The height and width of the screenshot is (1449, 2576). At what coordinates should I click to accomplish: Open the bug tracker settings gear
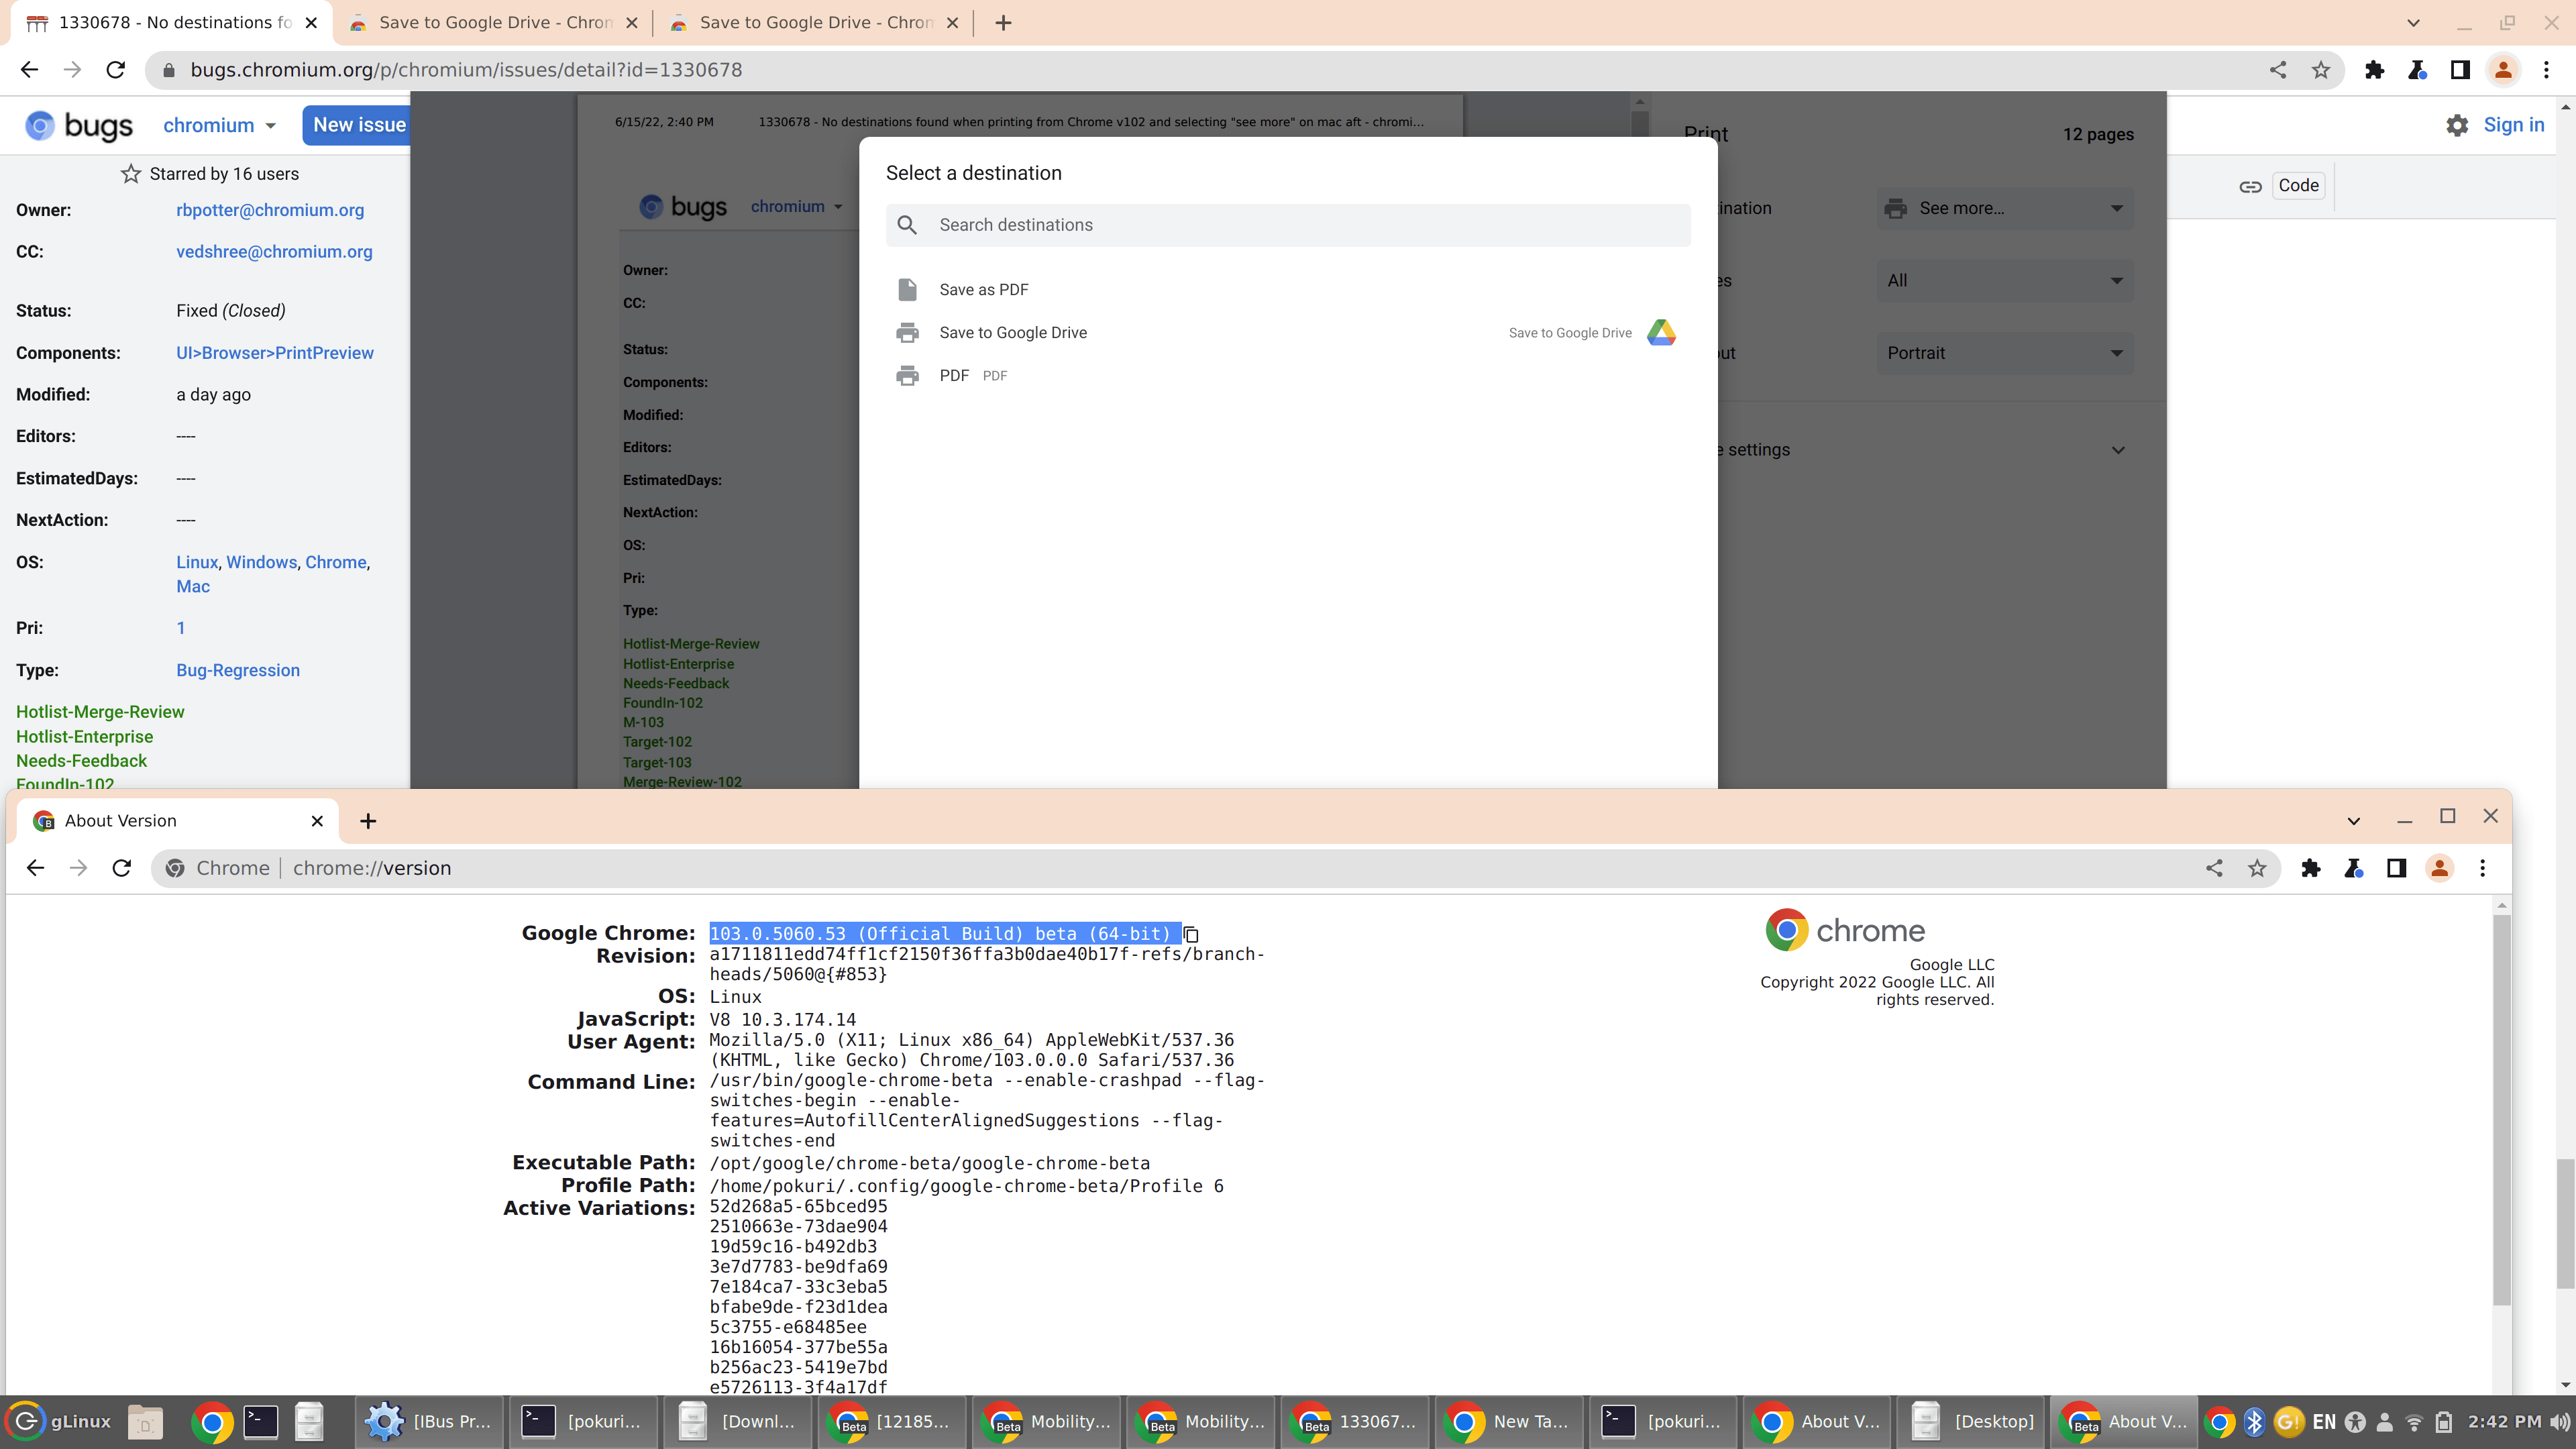(x=2457, y=125)
